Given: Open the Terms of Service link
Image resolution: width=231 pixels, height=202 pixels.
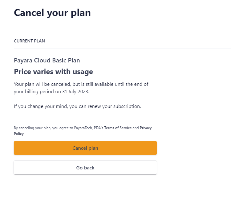Looking at the screenshot, I should tap(118, 128).
